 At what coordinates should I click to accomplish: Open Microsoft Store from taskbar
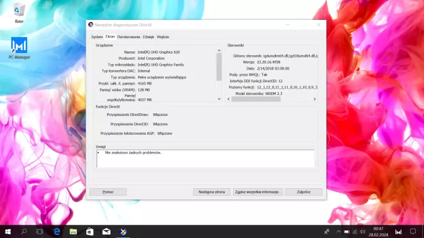(89, 232)
